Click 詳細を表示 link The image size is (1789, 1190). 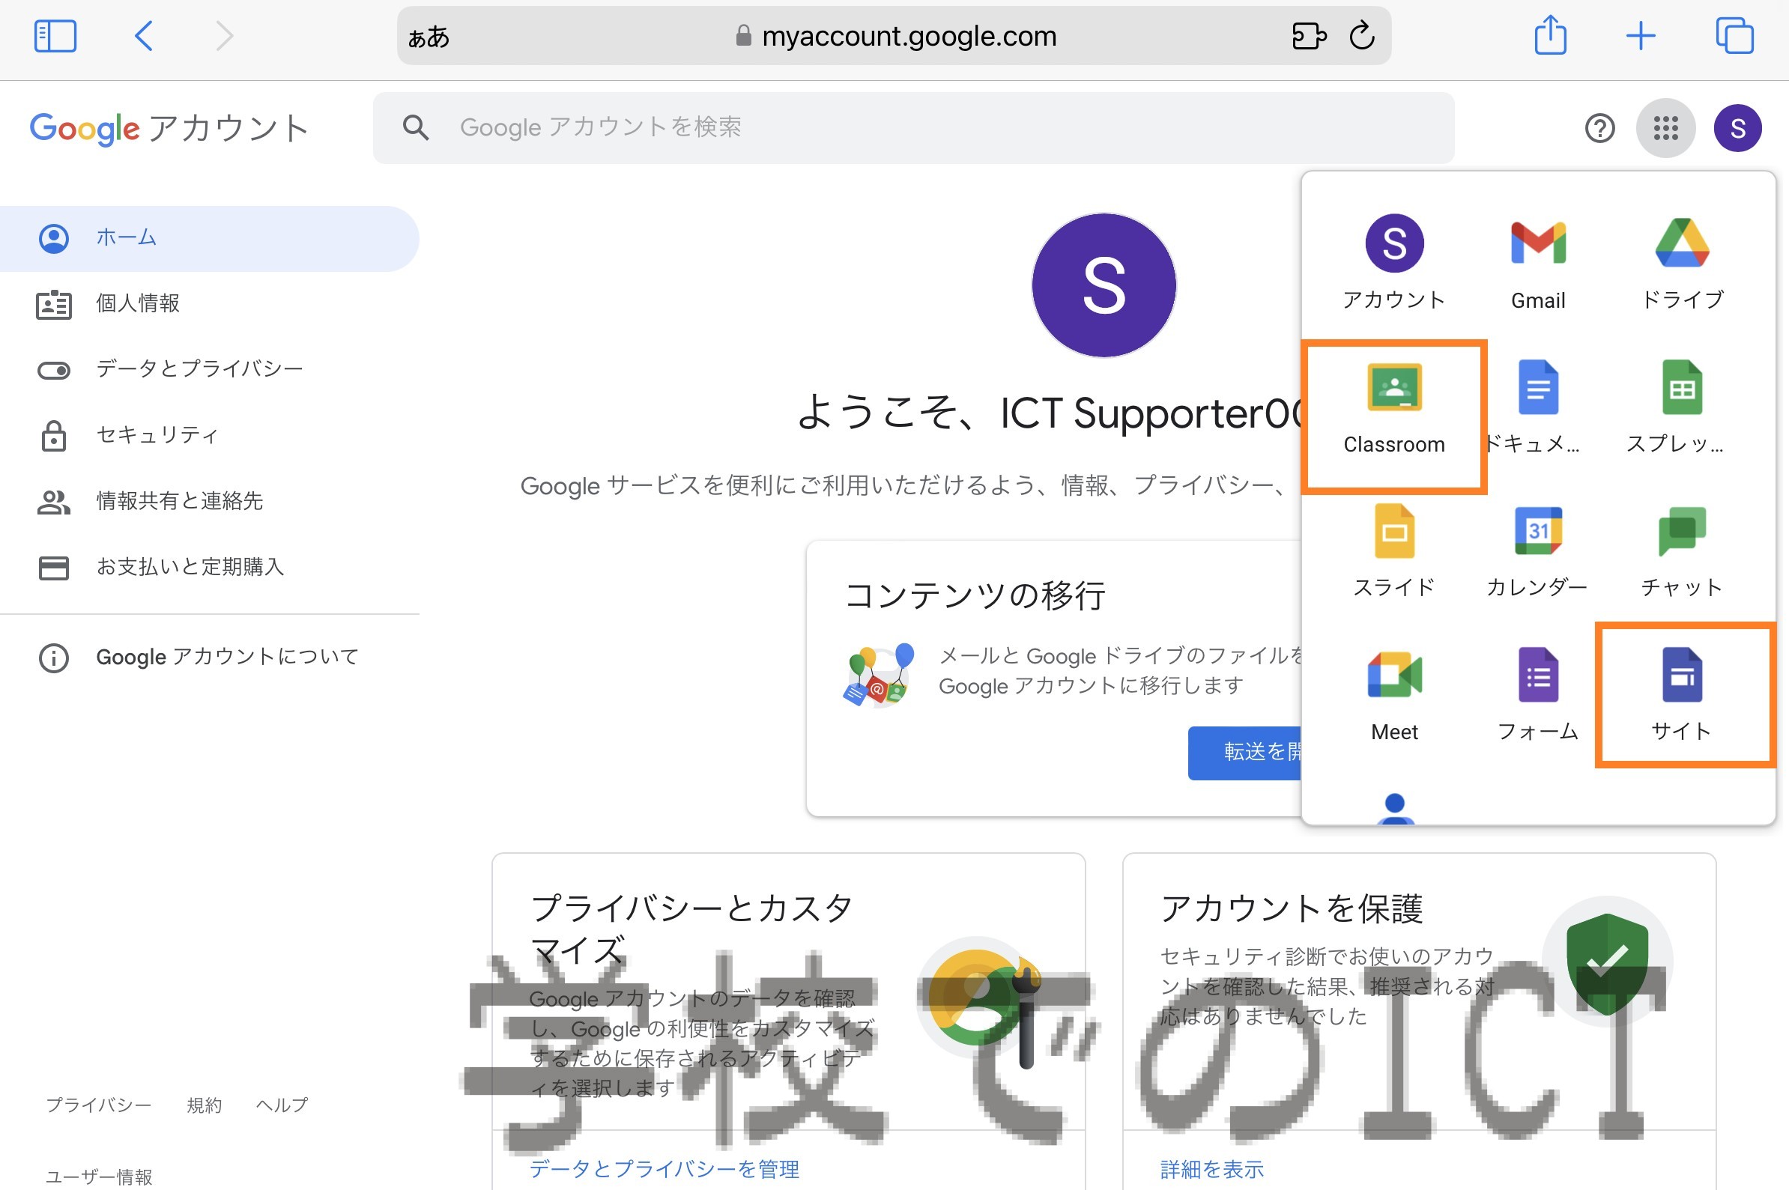pyautogui.click(x=1212, y=1169)
